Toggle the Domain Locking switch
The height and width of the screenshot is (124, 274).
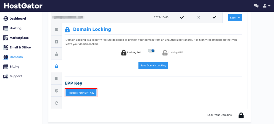coord(151,51)
